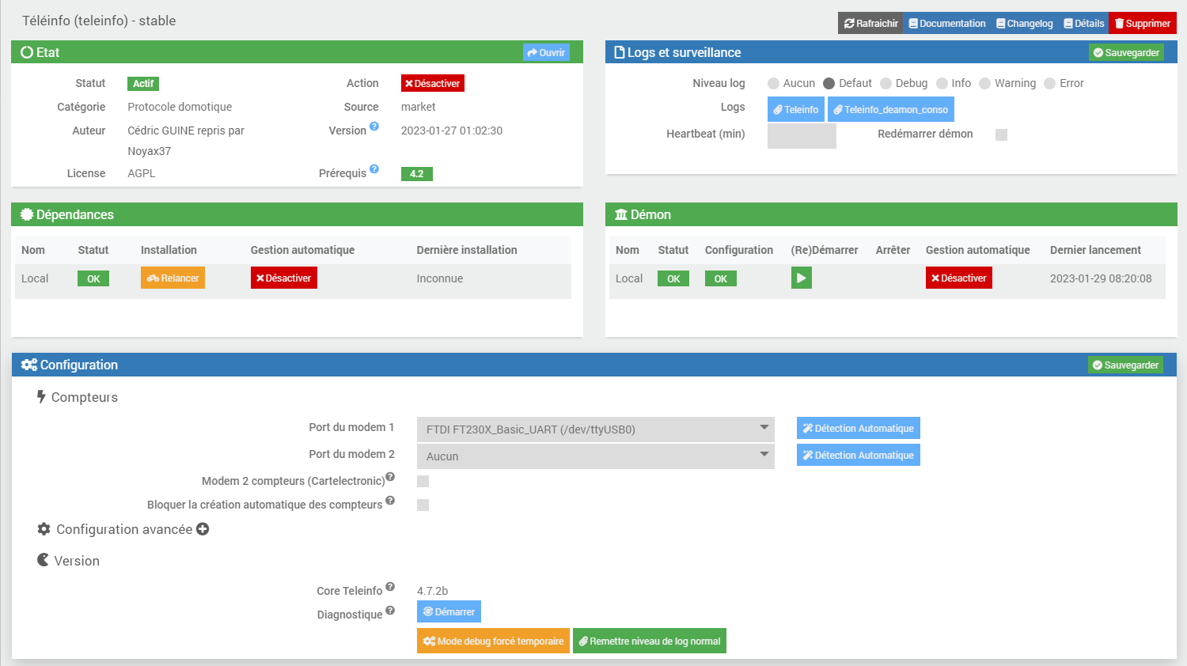Click Désactiver in the Etat Action row

(x=433, y=84)
